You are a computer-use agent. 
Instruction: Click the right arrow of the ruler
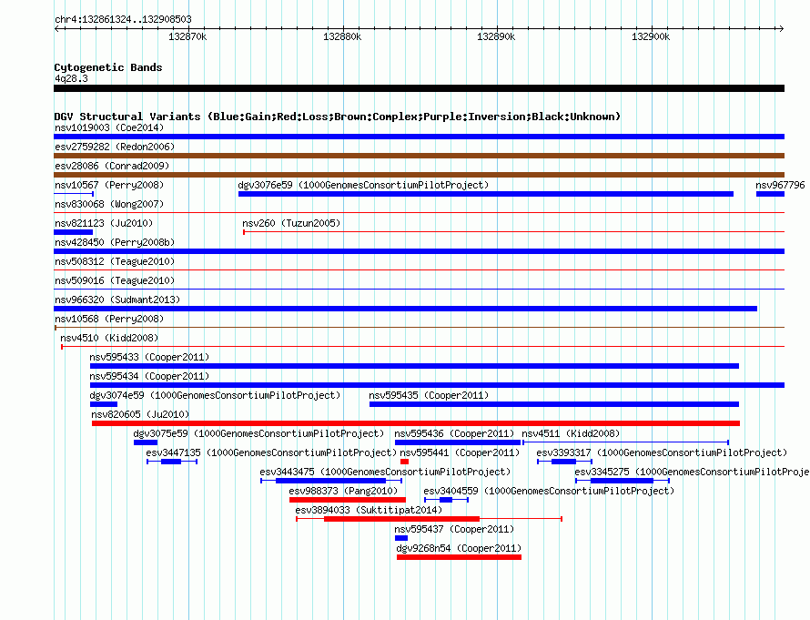782,28
